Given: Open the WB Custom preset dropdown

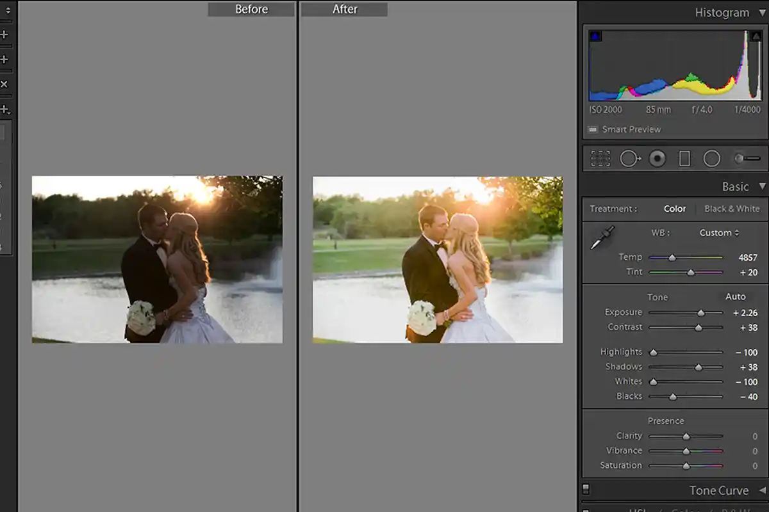Looking at the screenshot, I should [719, 233].
